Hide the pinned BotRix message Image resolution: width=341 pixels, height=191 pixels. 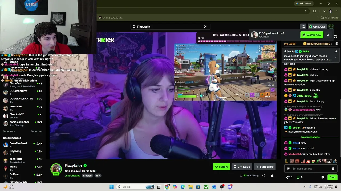336,51
